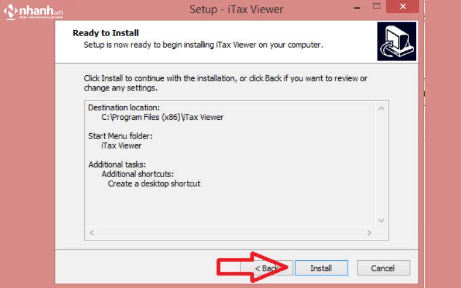461x288 pixels.
Task: Click 'iTax Viewer' under Start Menu folder
Action: point(121,146)
